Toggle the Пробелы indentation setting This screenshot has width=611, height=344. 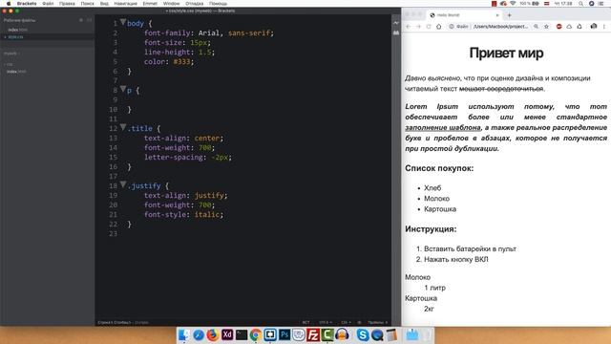pyautogui.click(x=377, y=323)
